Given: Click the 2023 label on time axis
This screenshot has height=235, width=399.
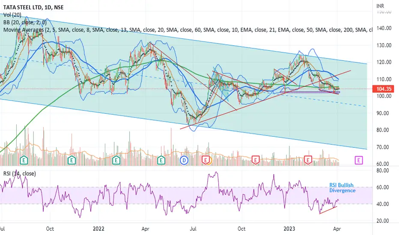Looking at the screenshot, I should (289, 229).
